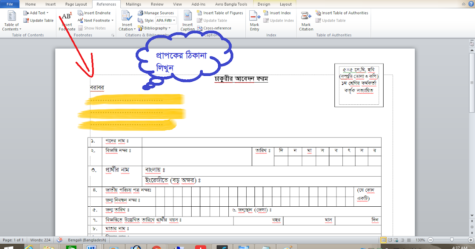Viewport: 475px width, 249px height.
Task: Open the Avro Bangla Tools tab
Action: (231, 4)
